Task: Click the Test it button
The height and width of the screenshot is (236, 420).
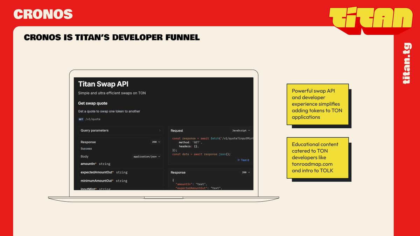Action: point(243,160)
